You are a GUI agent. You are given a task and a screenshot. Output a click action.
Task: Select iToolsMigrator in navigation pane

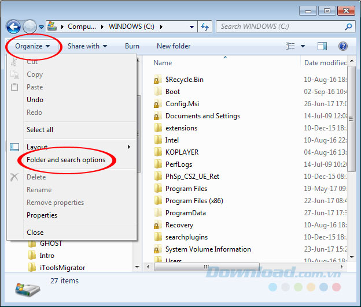point(62,268)
